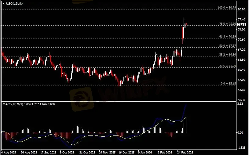Click the 16 Dec 2025 date label
The image size is (249, 155).
point(126,153)
